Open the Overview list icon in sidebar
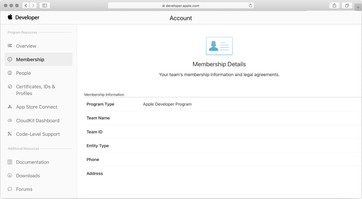The height and width of the screenshot is (199, 362). tap(10, 46)
